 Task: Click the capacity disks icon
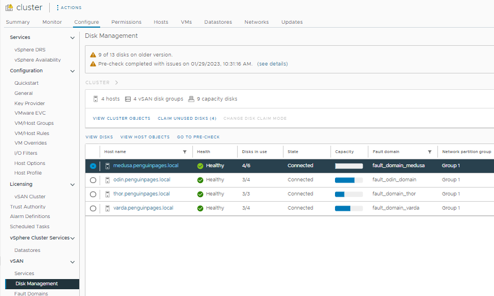[191, 99]
